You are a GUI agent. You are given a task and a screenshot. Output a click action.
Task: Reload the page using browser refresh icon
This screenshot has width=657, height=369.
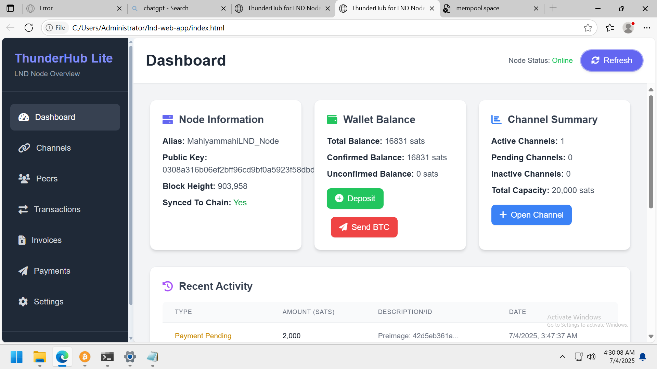29,28
